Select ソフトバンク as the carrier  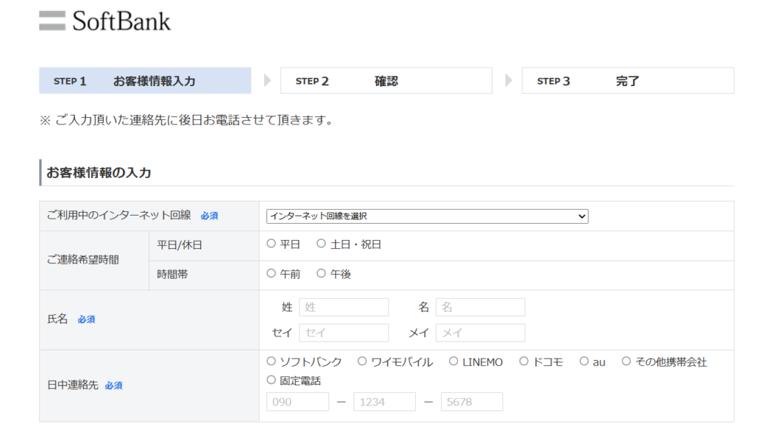pos(271,362)
